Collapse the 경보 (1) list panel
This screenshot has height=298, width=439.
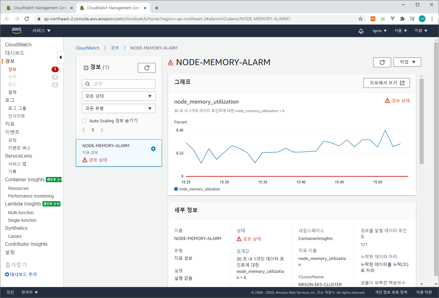click(x=86, y=68)
